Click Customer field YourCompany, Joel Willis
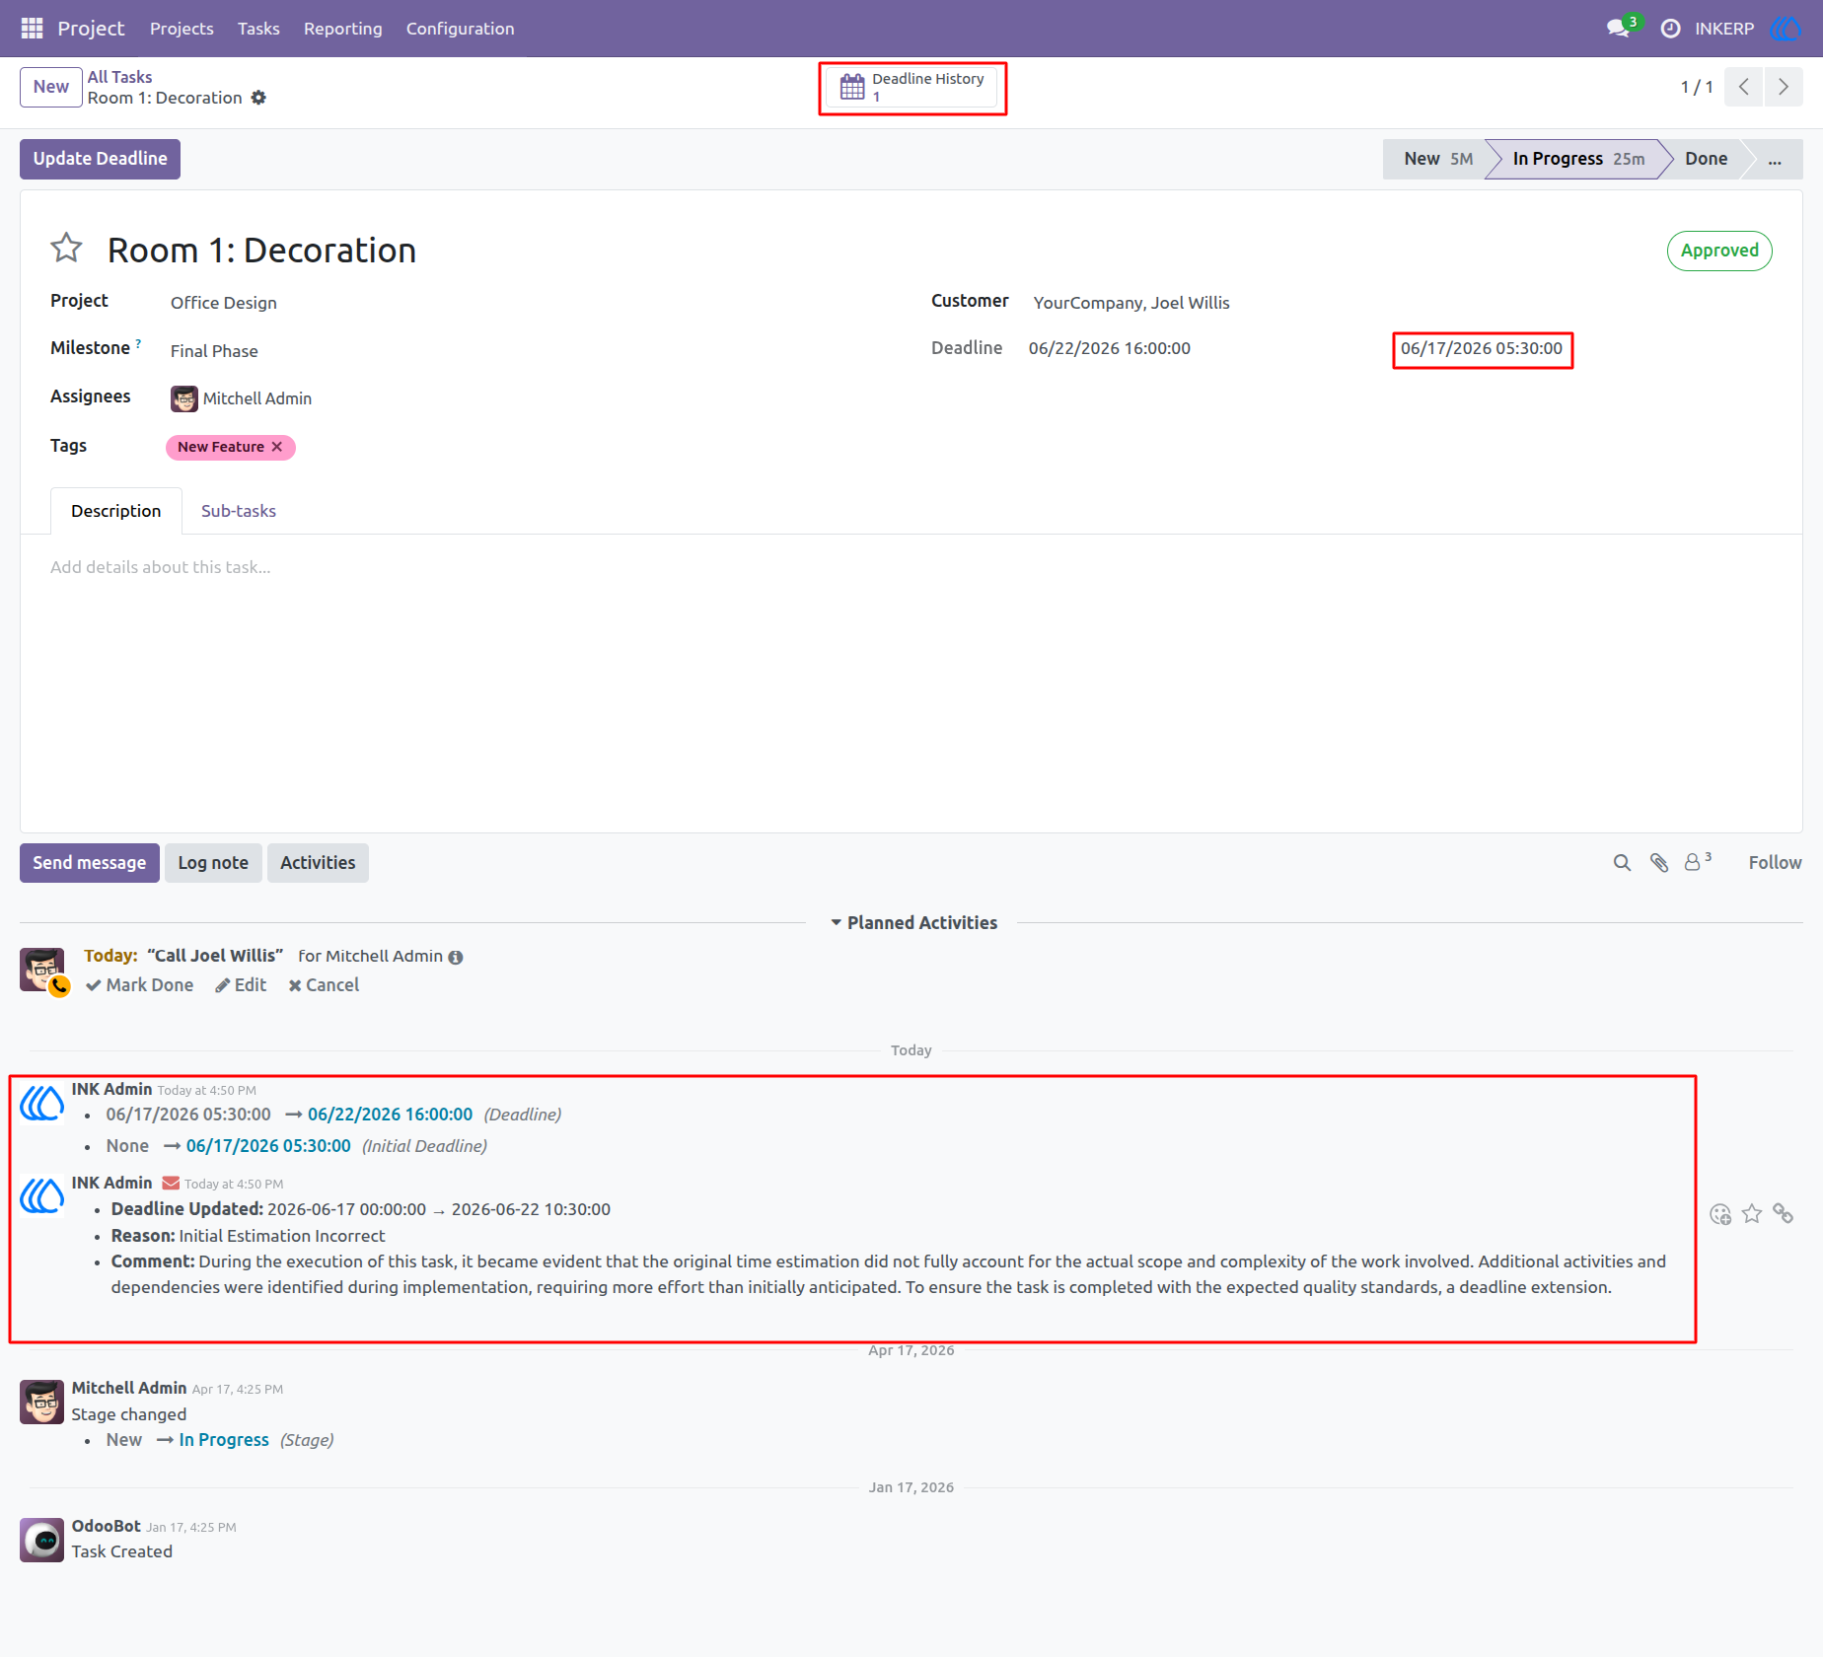Viewport: 1823px width, 1657px height. [x=1131, y=303]
